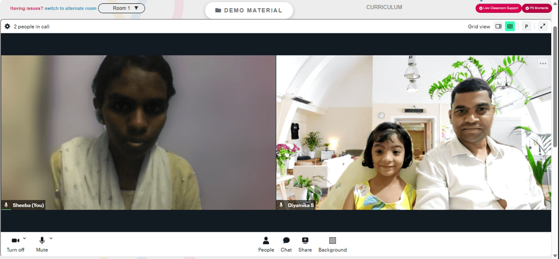The image size is (559, 259).
Task: Turn off the camera
Action: pyautogui.click(x=15, y=244)
